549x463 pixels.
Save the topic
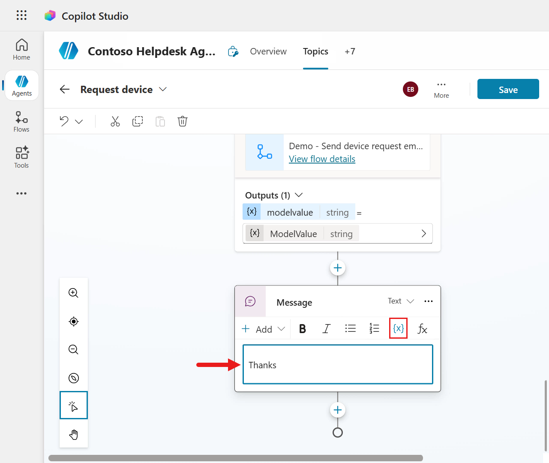[508, 89]
